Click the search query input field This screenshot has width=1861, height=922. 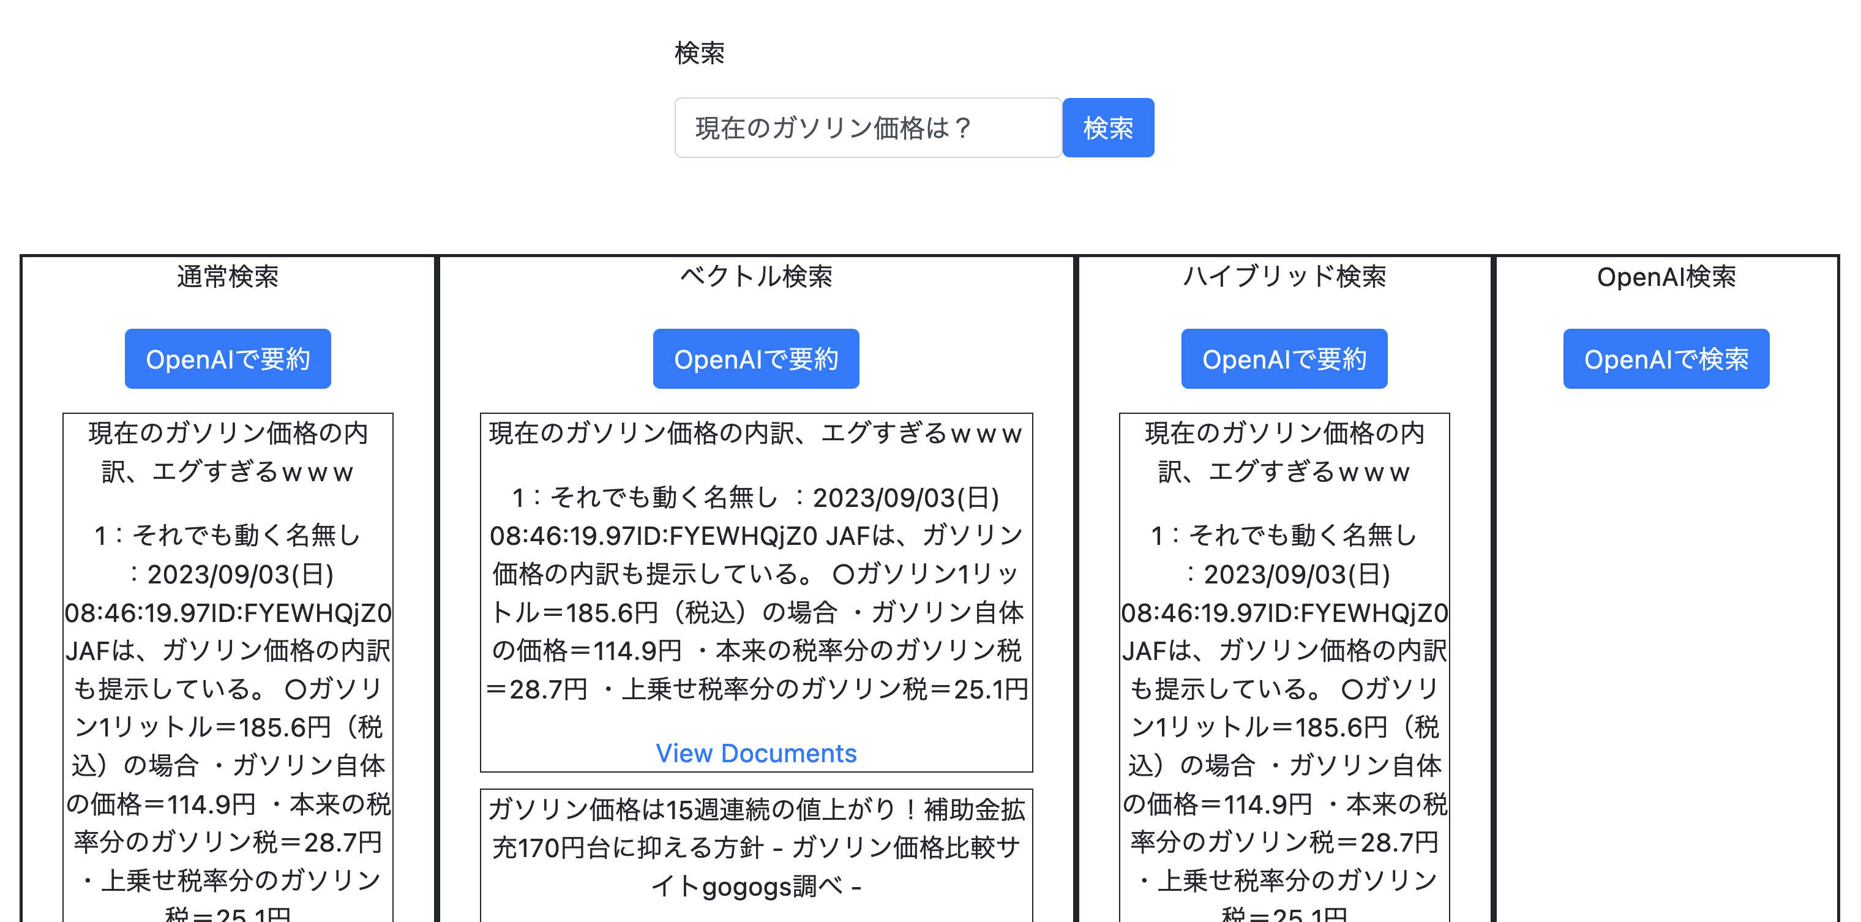[x=867, y=127]
